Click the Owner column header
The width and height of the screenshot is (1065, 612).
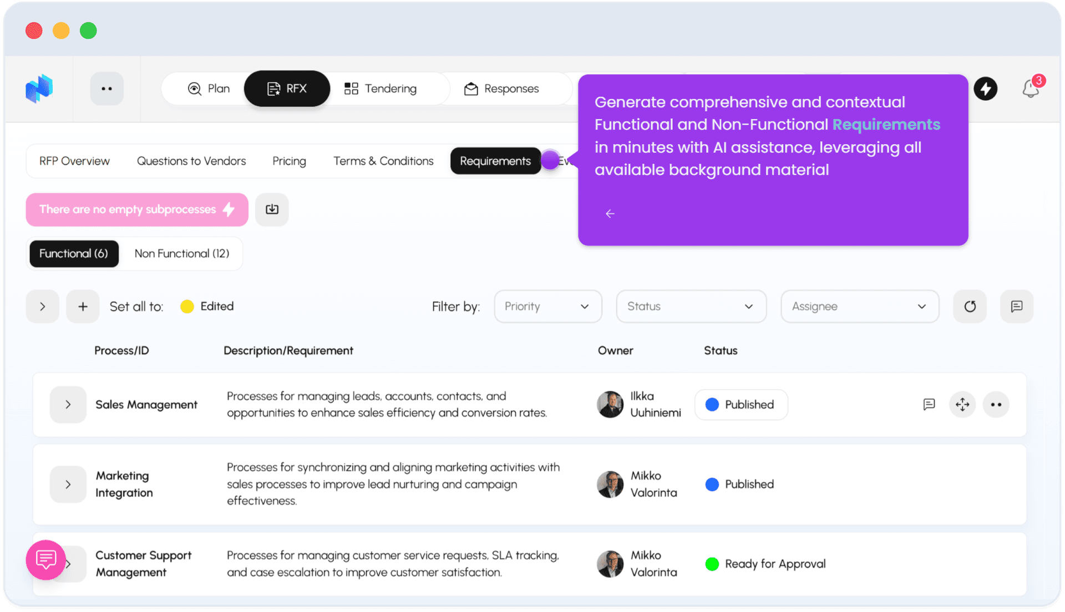pyautogui.click(x=615, y=351)
